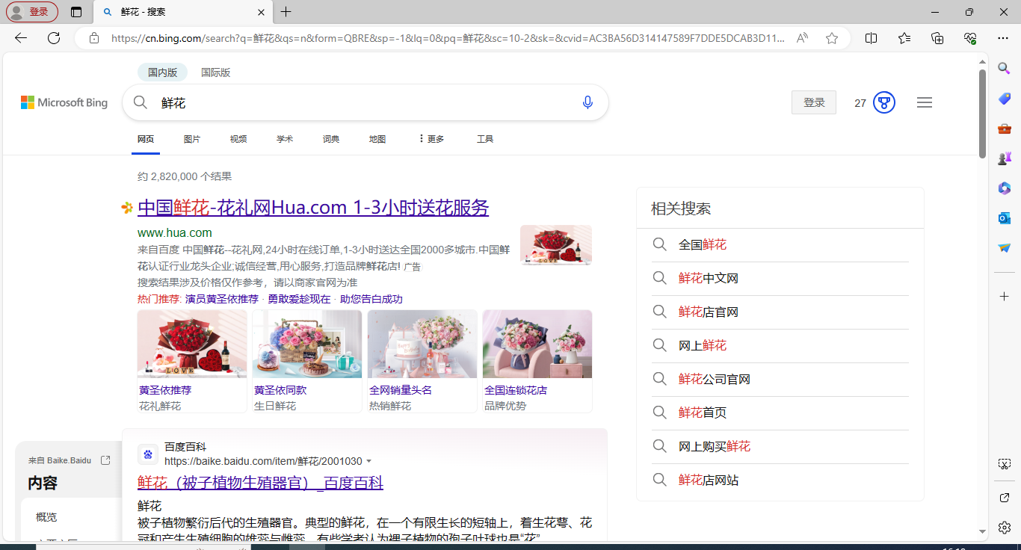Select 概览 in the 内容 panel

pyautogui.click(x=46, y=517)
